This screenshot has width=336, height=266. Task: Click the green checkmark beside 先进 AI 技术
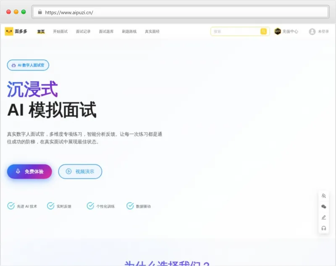coord(10,206)
